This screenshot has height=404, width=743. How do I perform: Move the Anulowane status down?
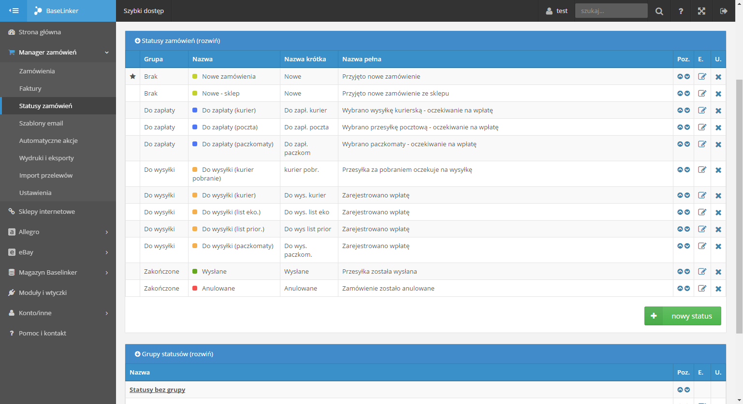coord(687,288)
